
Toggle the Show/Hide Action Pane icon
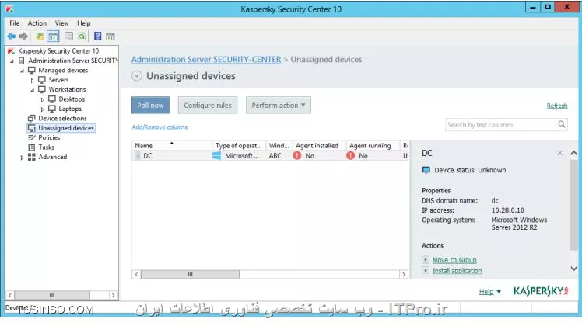110,36
